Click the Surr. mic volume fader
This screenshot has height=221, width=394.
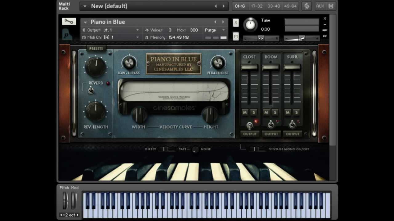pyautogui.click(x=292, y=67)
